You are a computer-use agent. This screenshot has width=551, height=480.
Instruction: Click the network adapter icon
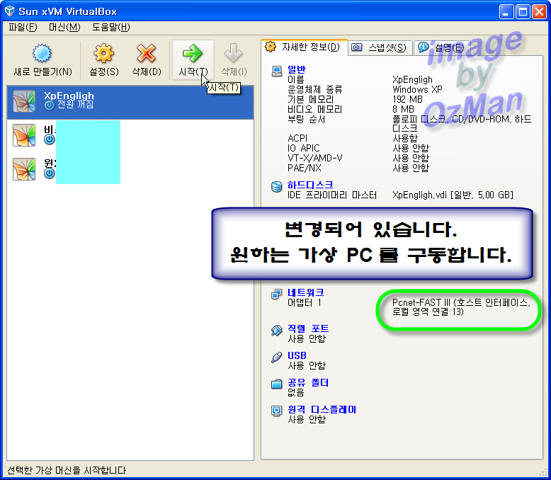point(276,294)
